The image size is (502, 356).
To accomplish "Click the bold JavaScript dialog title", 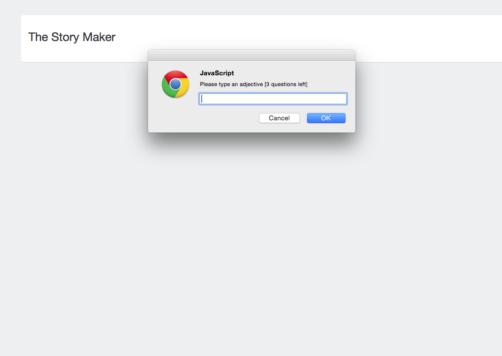I will (217, 73).
